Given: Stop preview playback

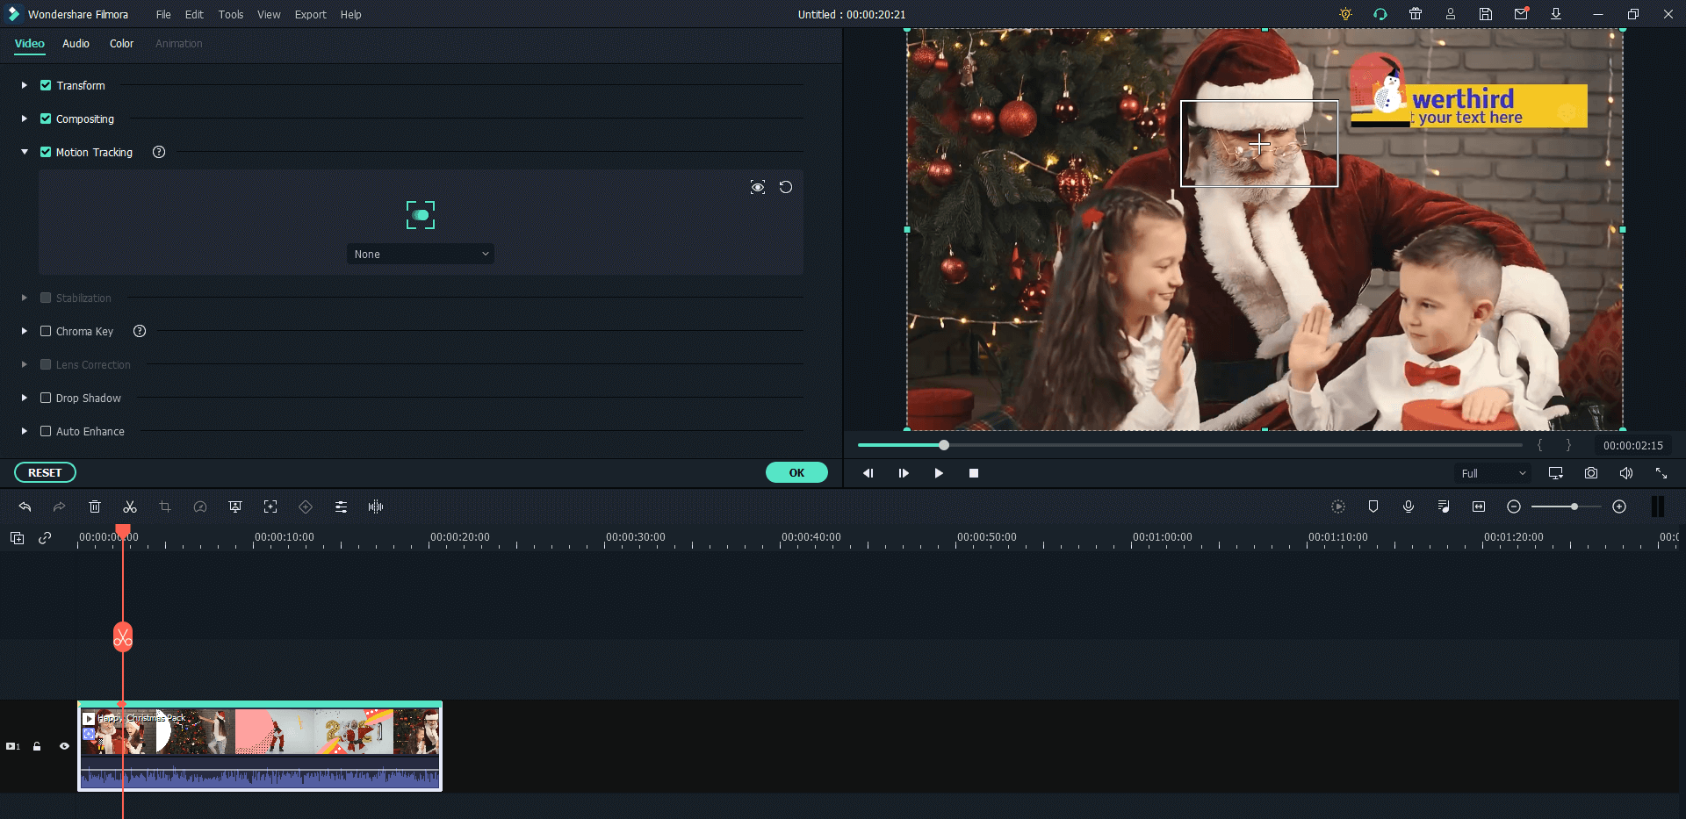Looking at the screenshot, I should 974,473.
